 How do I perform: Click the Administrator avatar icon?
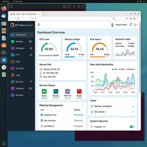pos(112,25)
